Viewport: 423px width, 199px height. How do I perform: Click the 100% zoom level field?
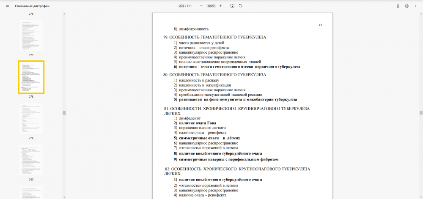tap(211, 6)
